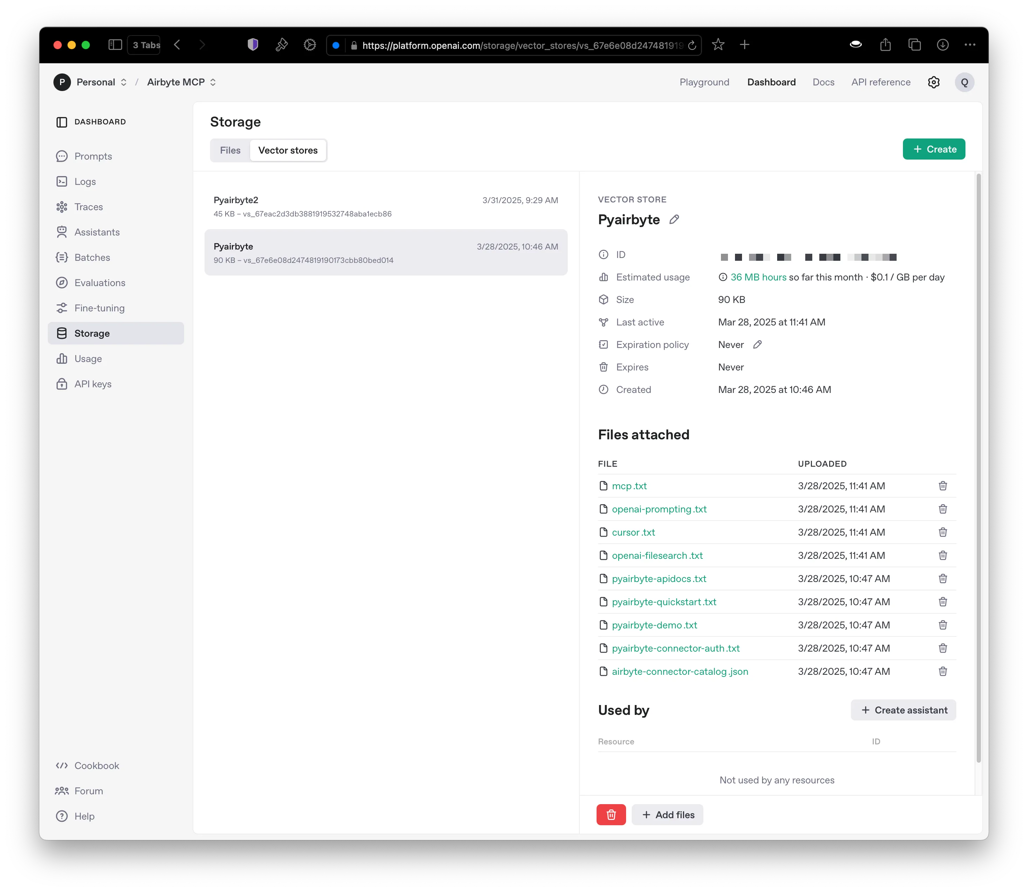Open Playground in top navigation
1028x892 pixels.
click(x=704, y=82)
